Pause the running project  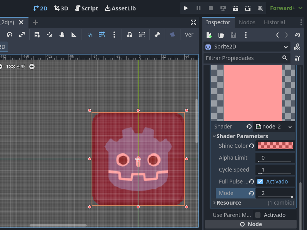(x=199, y=8)
